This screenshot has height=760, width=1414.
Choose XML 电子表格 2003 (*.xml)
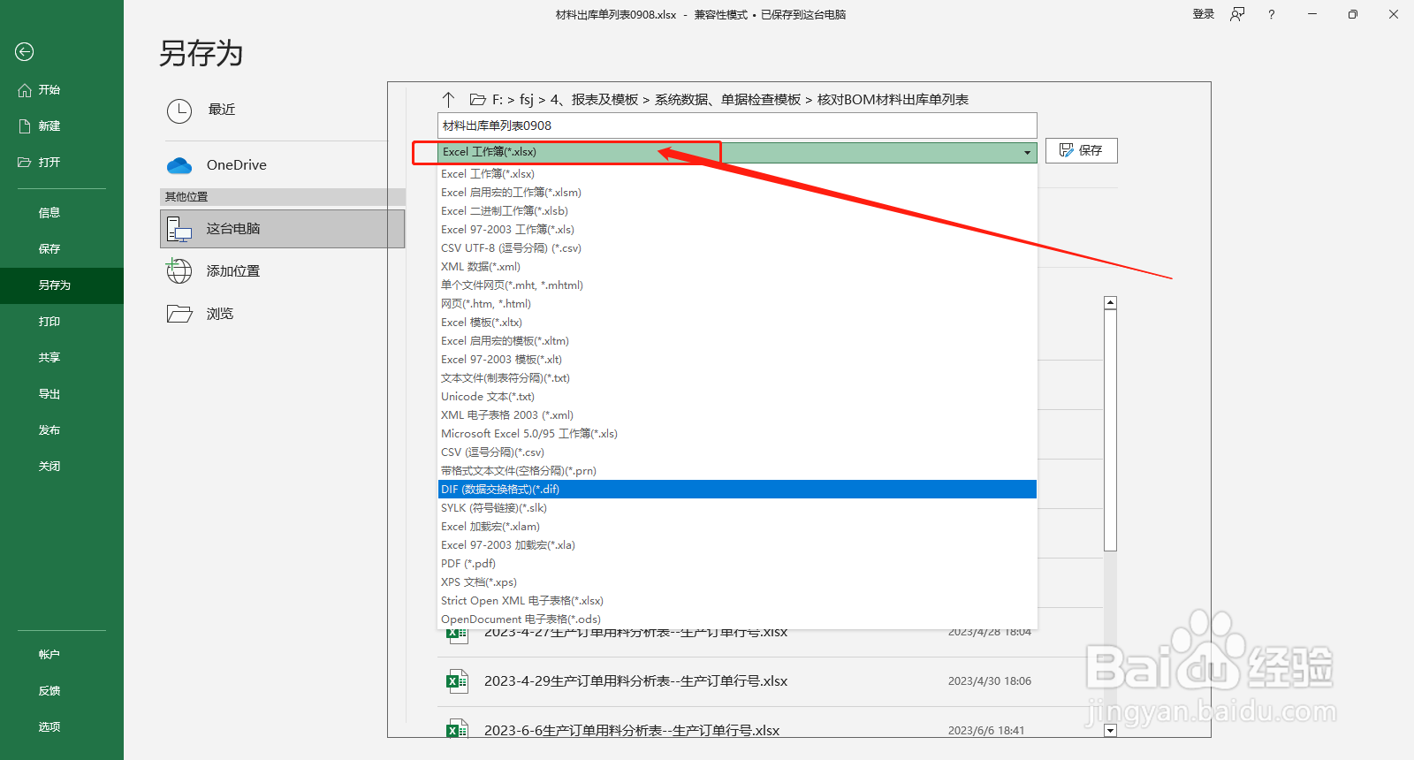tap(737, 415)
